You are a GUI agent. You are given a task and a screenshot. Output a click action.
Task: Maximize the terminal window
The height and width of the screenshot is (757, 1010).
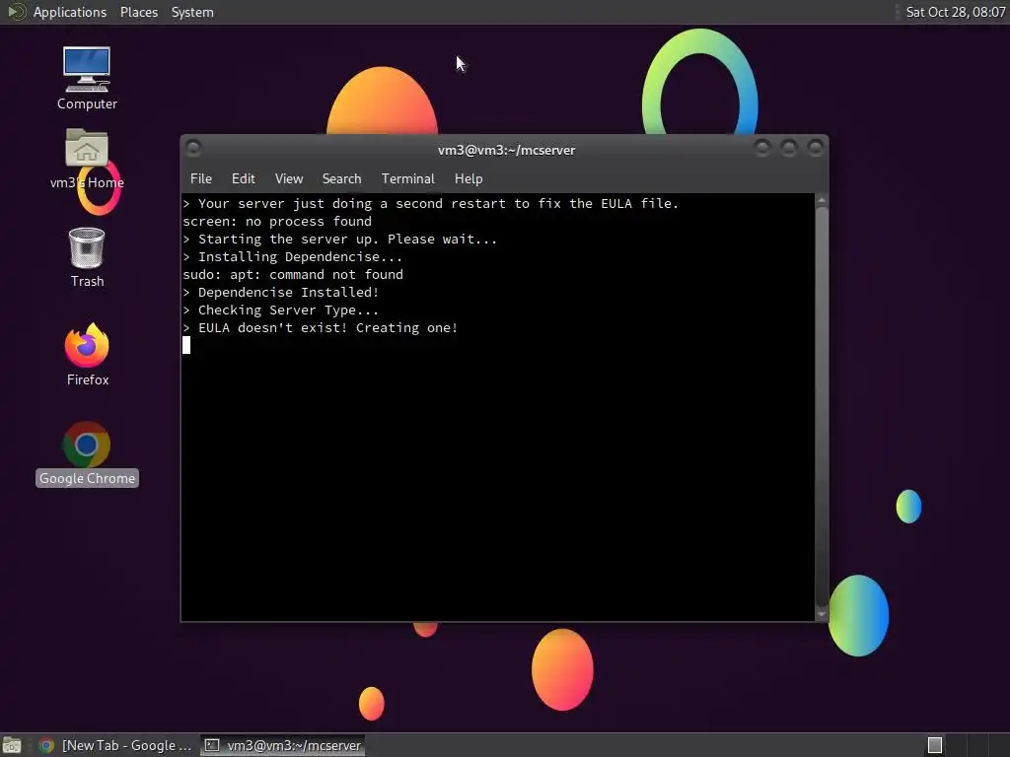click(788, 149)
